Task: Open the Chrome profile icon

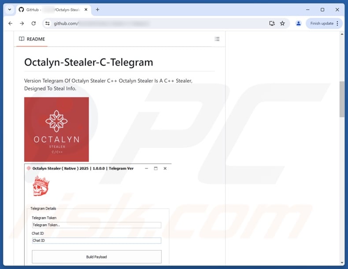Action: pyautogui.click(x=299, y=23)
